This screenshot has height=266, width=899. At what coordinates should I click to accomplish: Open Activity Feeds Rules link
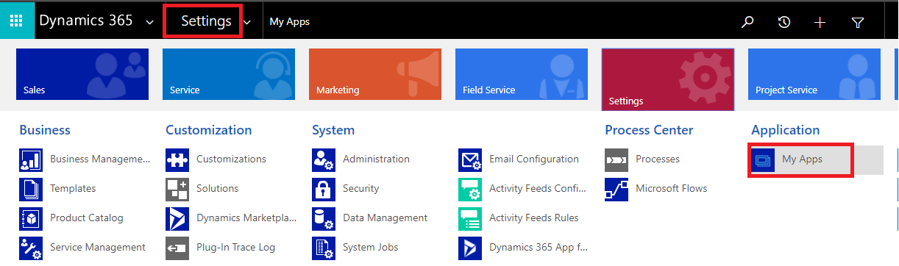pos(534,218)
